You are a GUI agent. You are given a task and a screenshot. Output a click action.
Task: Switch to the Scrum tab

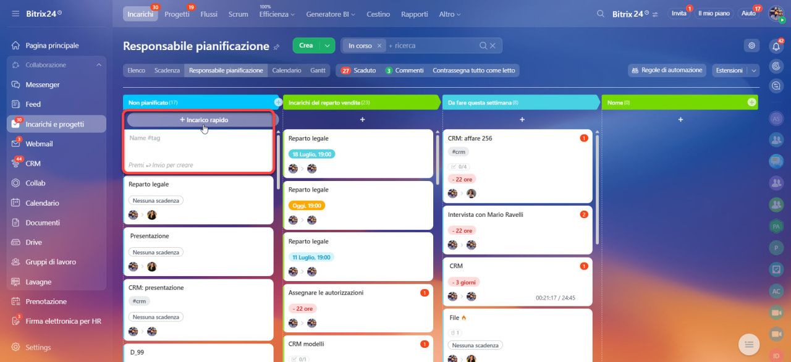238,14
